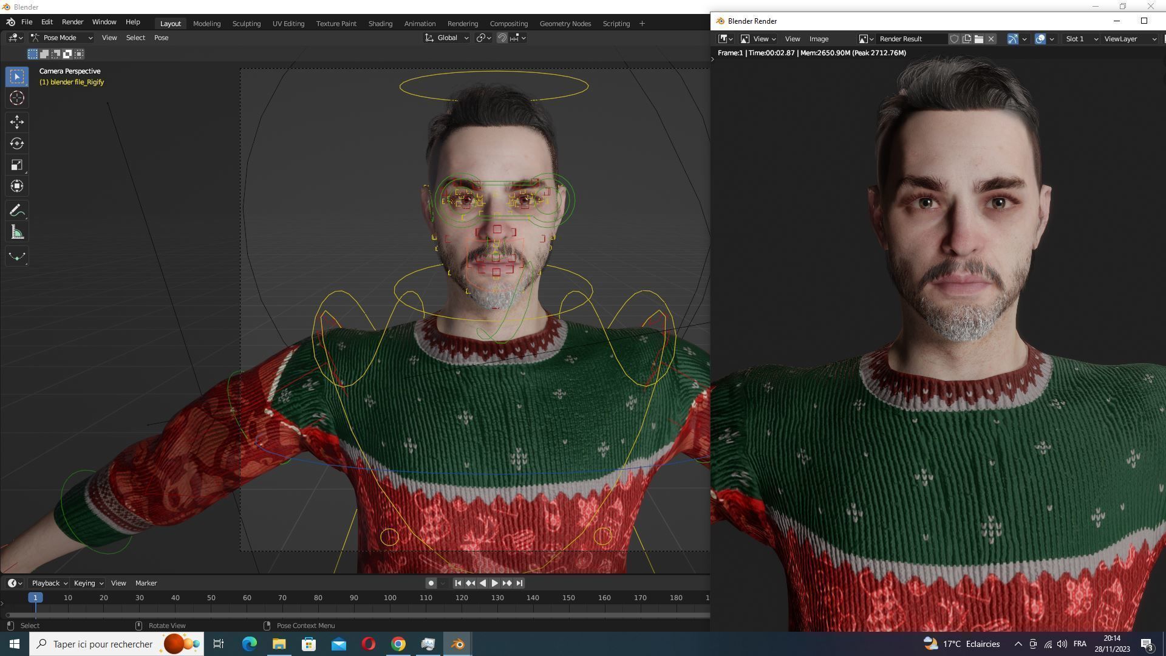Switch to the Animation workspace tab
The image size is (1166, 656).
tap(420, 24)
